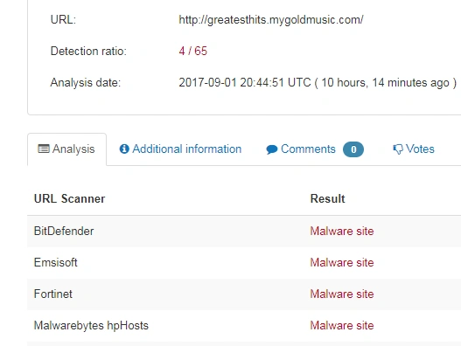Switch to the Analysis tab

(66, 149)
